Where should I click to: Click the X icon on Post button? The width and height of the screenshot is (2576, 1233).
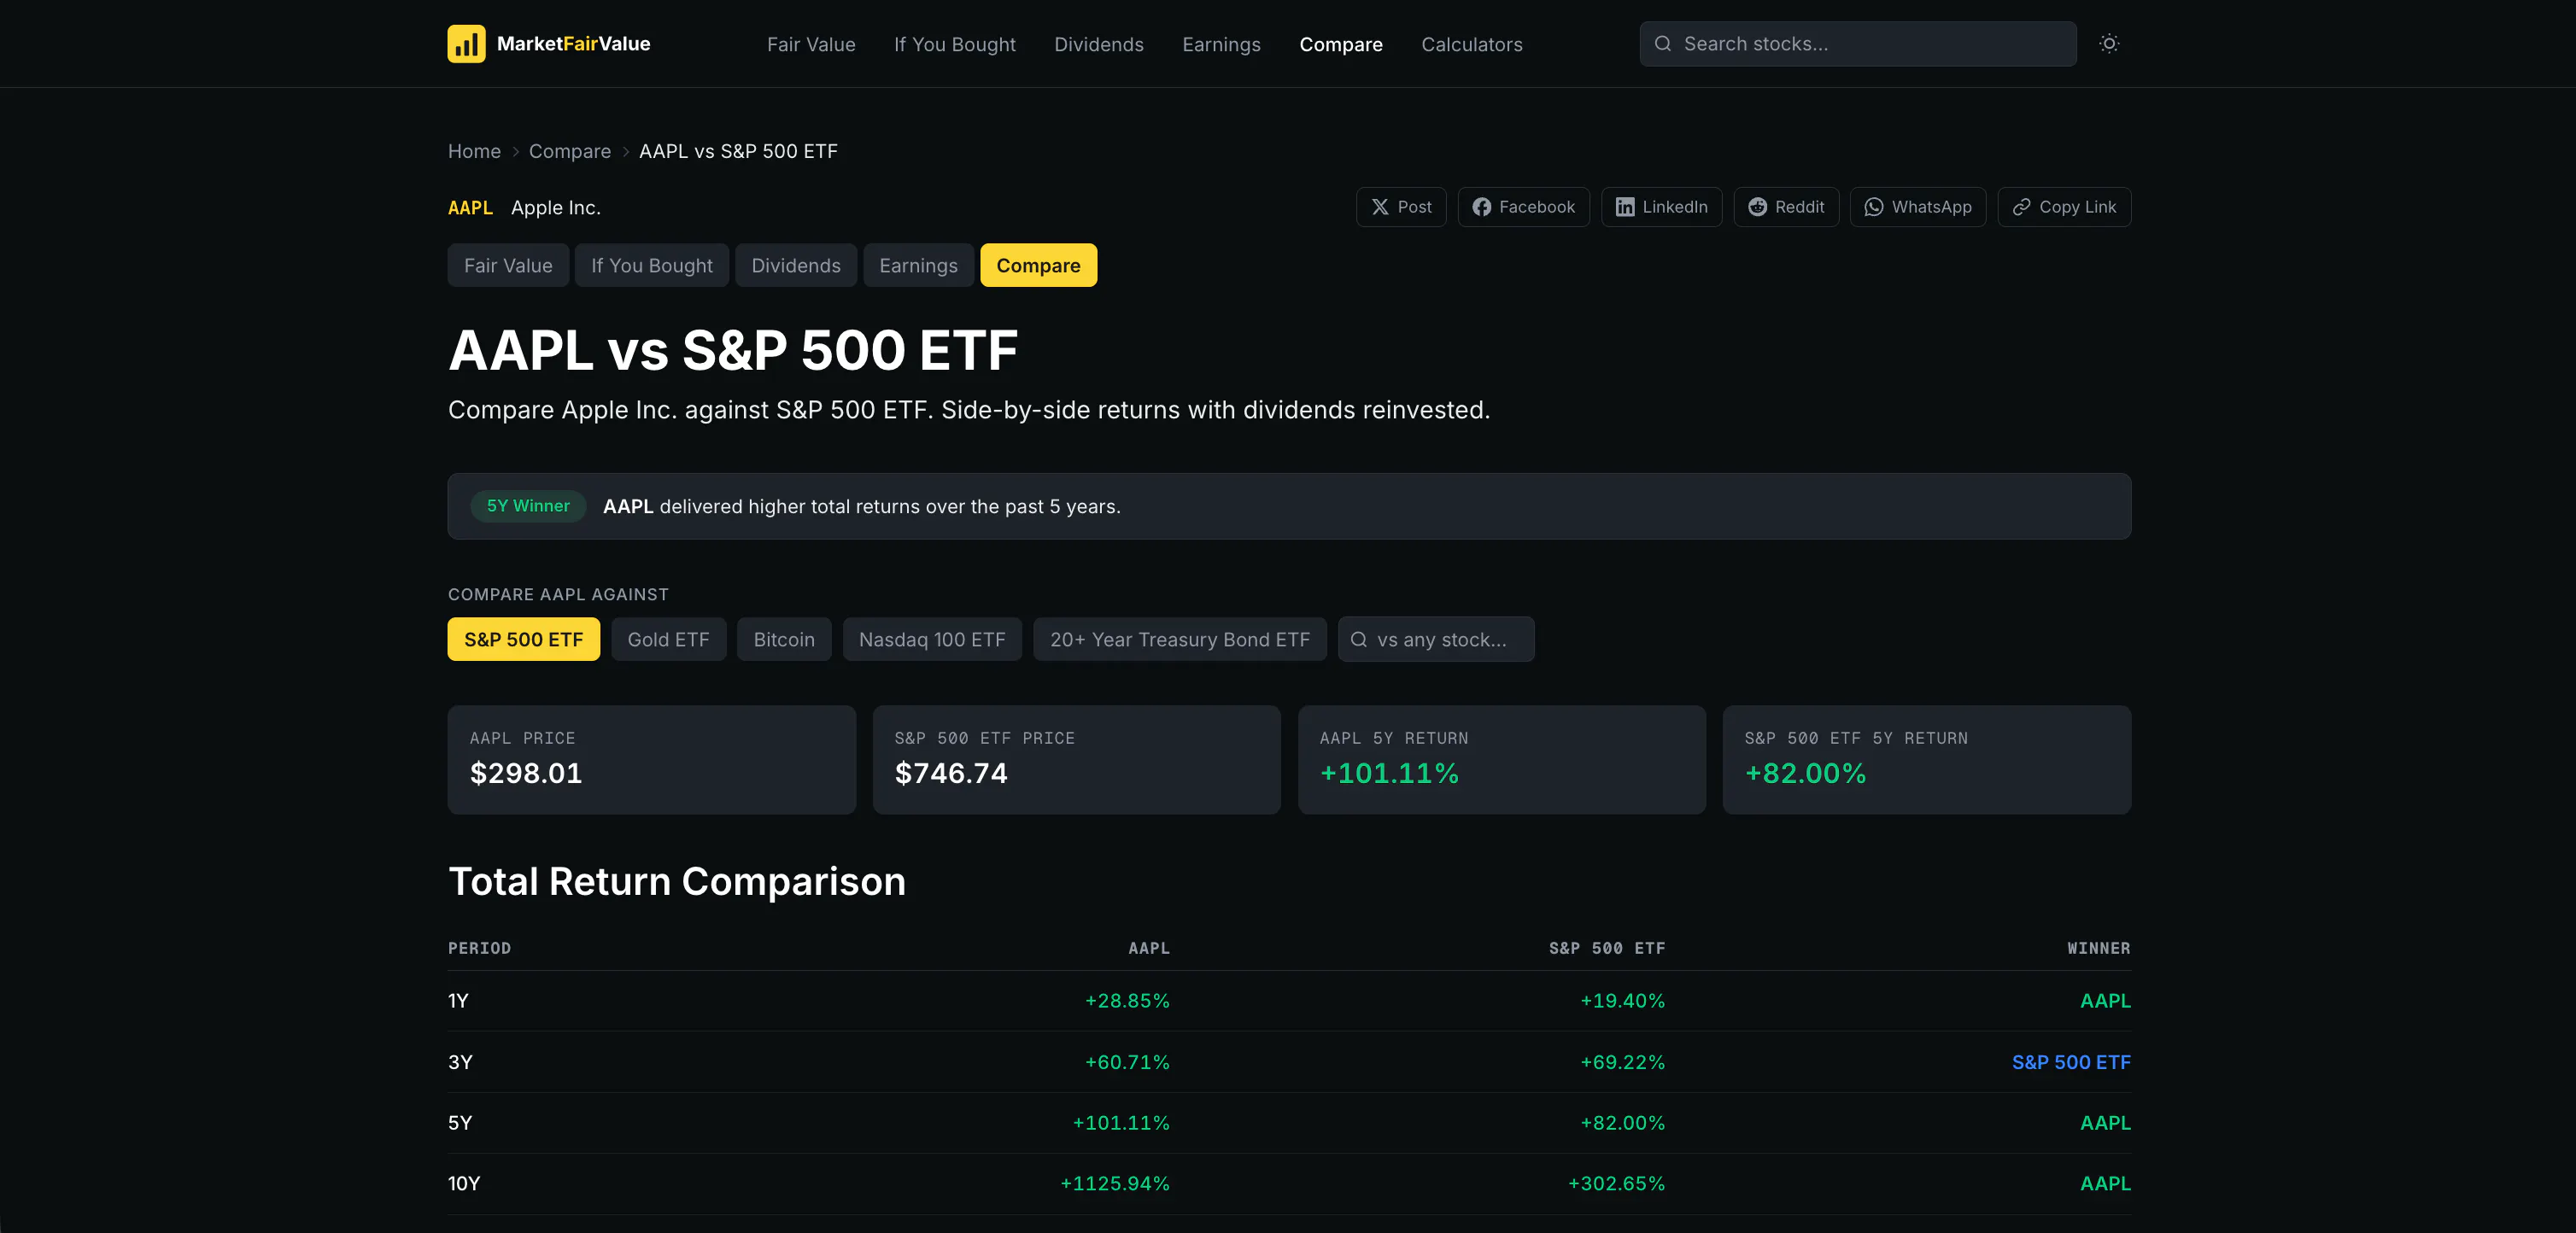click(x=1380, y=207)
